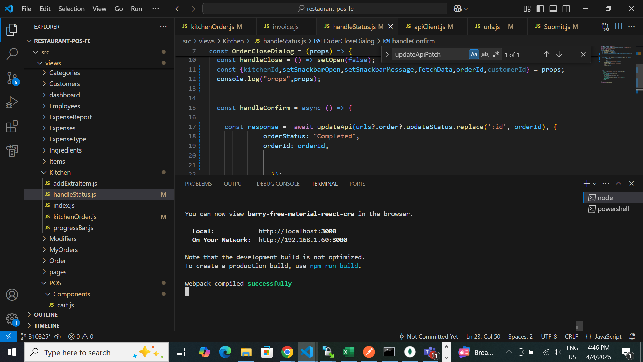Open the Source Control view
This screenshot has height=362, width=643.
click(x=12, y=78)
